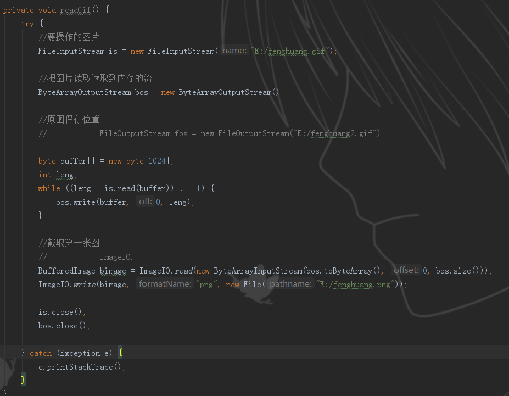
Task: Click the name: parameter hint
Action: (x=234, y=51)
